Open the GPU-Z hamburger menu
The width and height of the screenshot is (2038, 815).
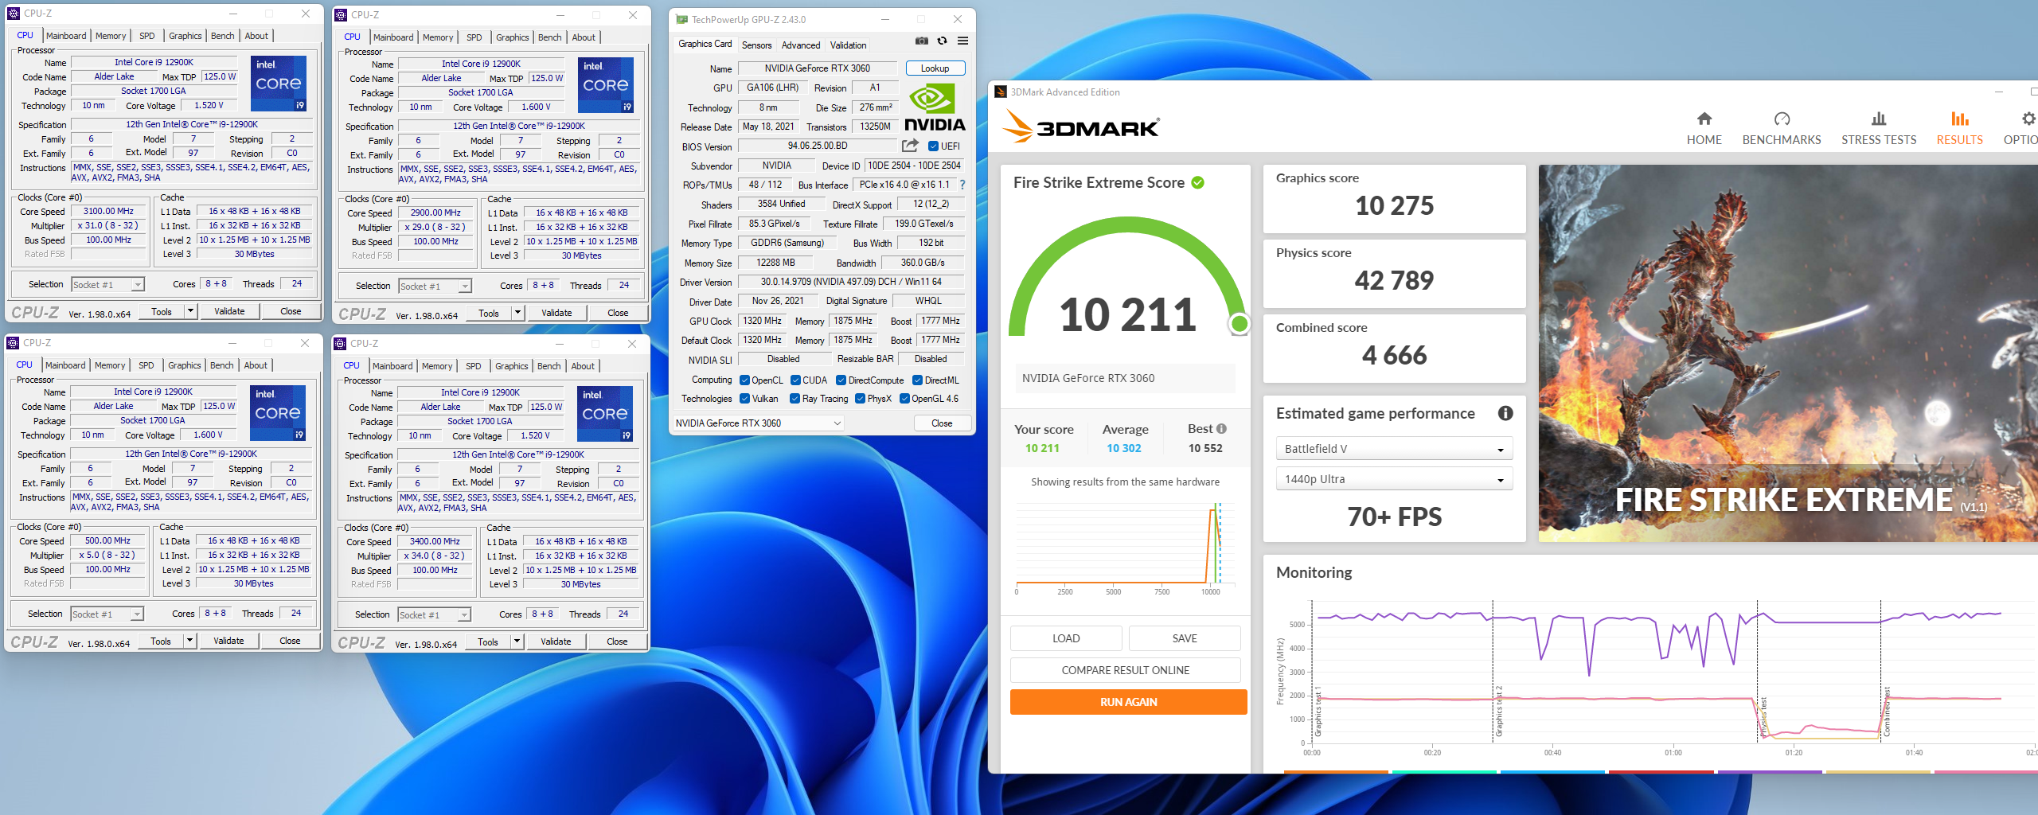pos(962,41)
